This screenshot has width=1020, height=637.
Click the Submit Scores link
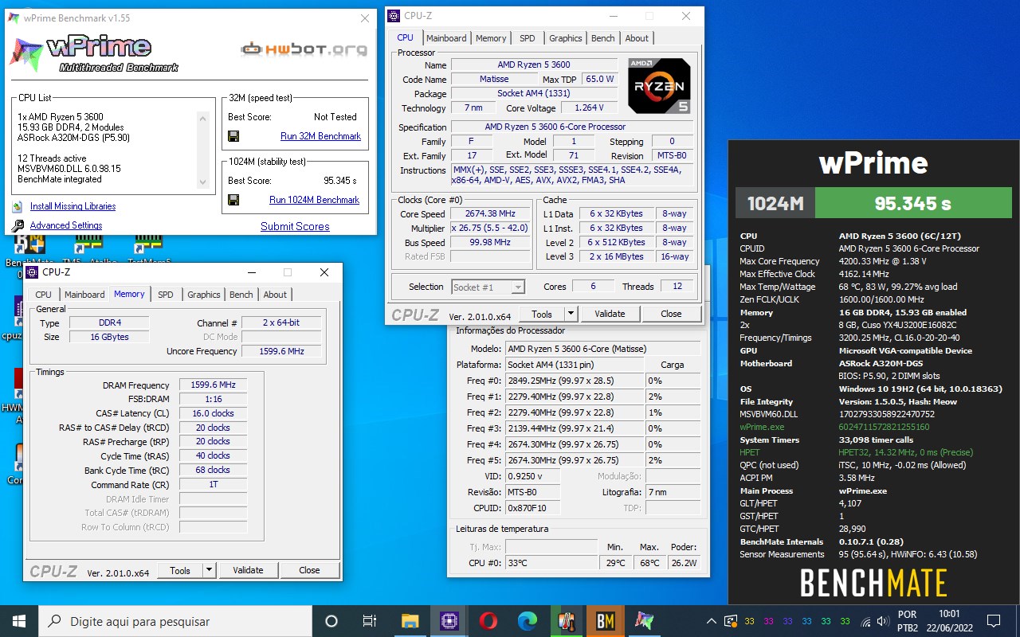pos(295,226)
